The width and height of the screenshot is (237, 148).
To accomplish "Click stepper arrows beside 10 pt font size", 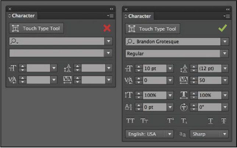I will [139, 68].
